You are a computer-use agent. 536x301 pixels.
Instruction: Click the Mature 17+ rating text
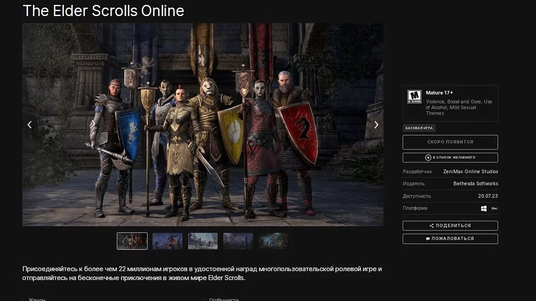[440, 93]
